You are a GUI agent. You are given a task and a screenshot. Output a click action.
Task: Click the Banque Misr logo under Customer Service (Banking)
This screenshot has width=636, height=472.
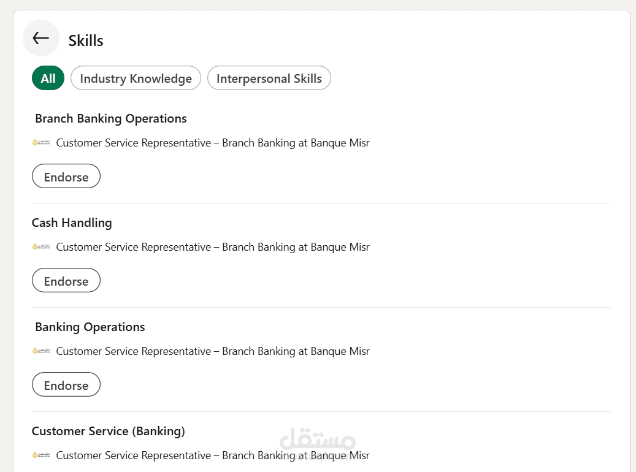coord(41,455)
